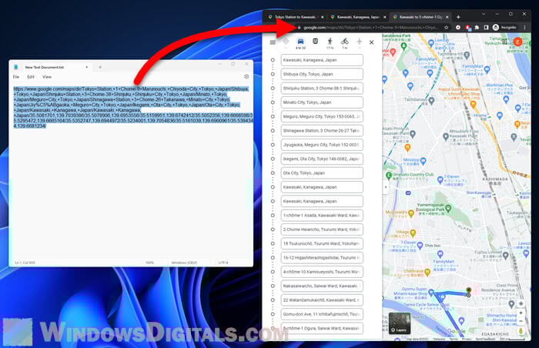Viewport: 539px width, 348px height.
Task: Click the Shibuya City, Tokyo waypoint field
Action: point(322,74)
